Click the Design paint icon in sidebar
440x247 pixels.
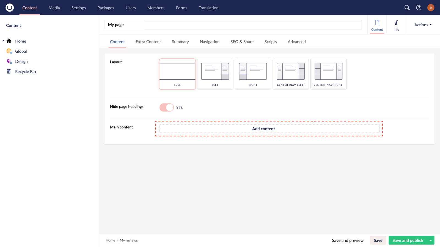9,61
